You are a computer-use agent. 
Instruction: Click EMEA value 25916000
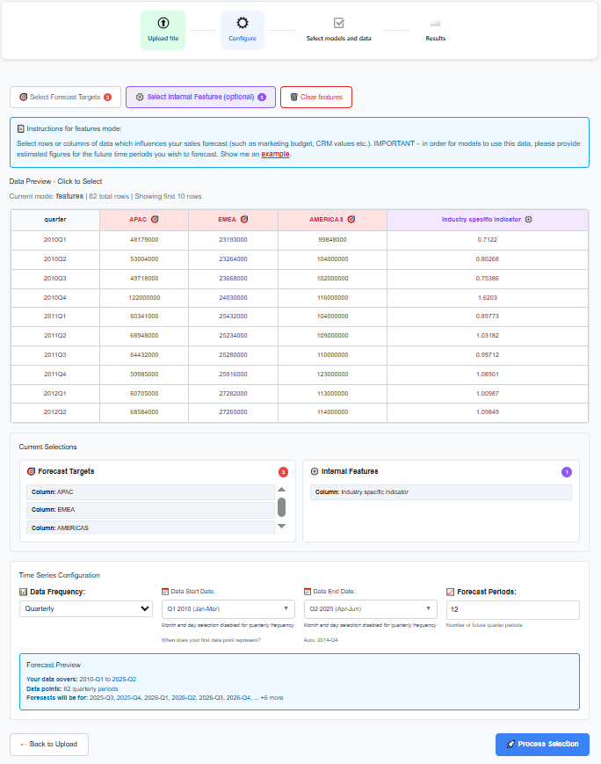coord(234,375)
